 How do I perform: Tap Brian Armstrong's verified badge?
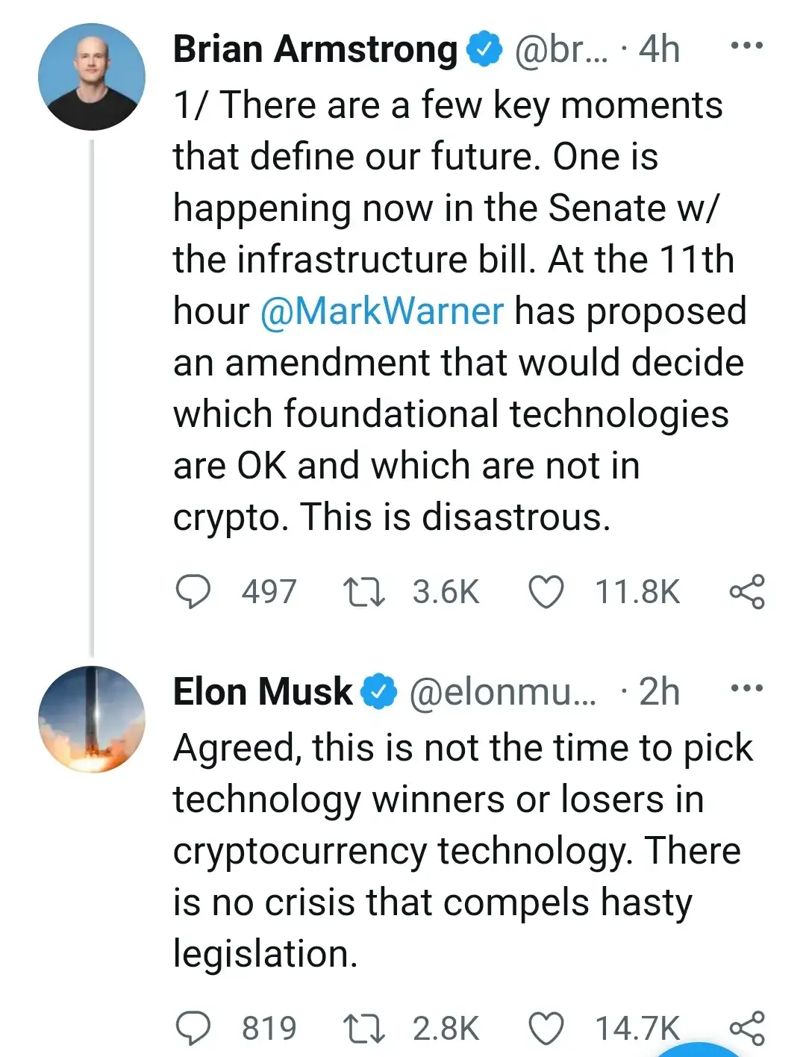[484, 49]
